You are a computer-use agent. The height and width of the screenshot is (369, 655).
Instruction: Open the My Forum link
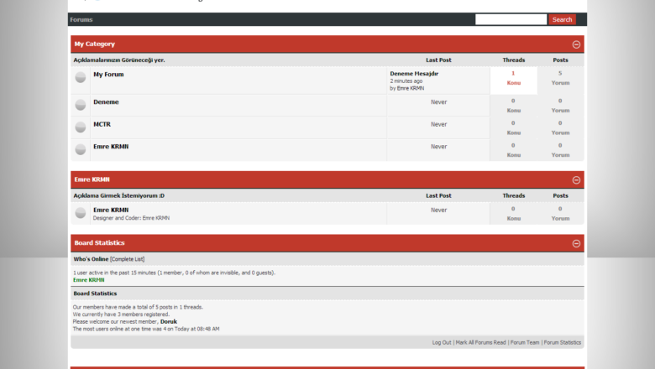[108, 75]
